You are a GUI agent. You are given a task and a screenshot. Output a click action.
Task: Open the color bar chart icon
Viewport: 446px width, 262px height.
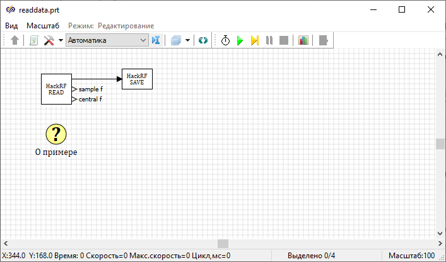pyautogui.click(x=303, y=40)
